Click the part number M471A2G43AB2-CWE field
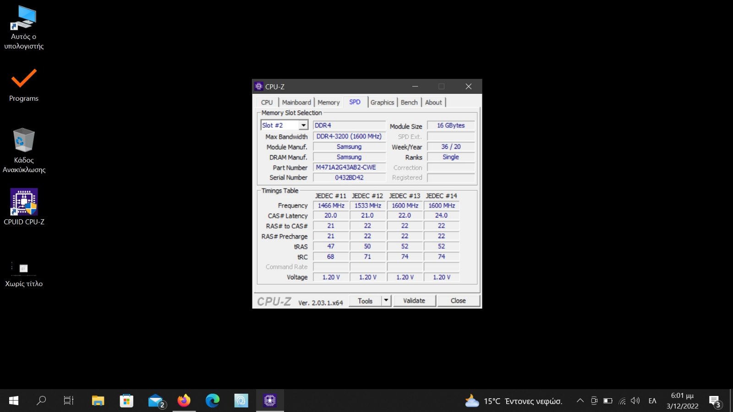The width and height of the screenshot is (733, 412). point(349,168)
